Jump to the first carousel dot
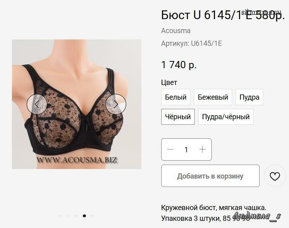289x228 pixels. click(60, 216)
